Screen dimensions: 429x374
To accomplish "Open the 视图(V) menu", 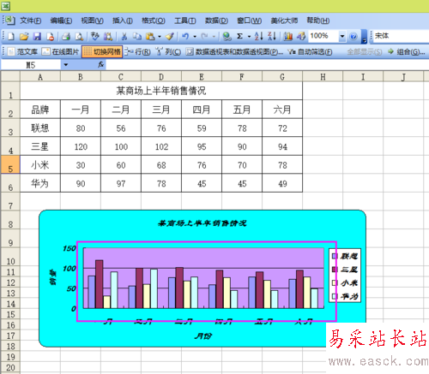I will [92, 21].
